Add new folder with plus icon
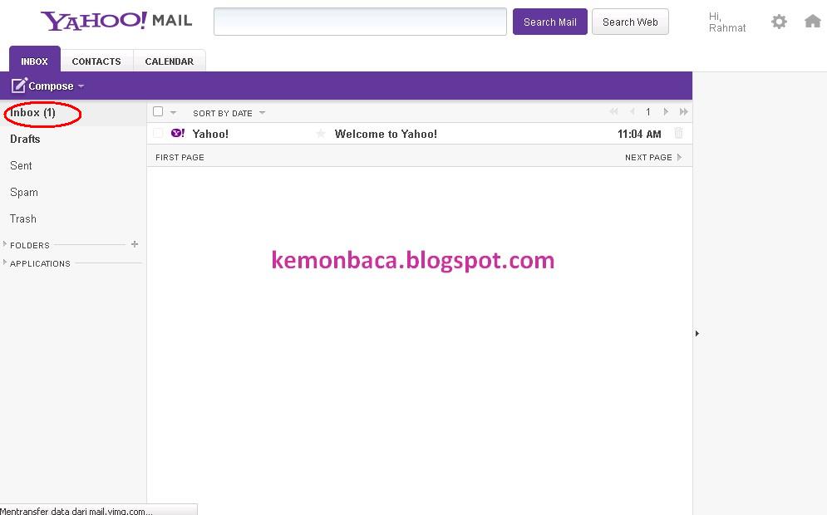Screen dimensions: 827x515 pos(135,244)
